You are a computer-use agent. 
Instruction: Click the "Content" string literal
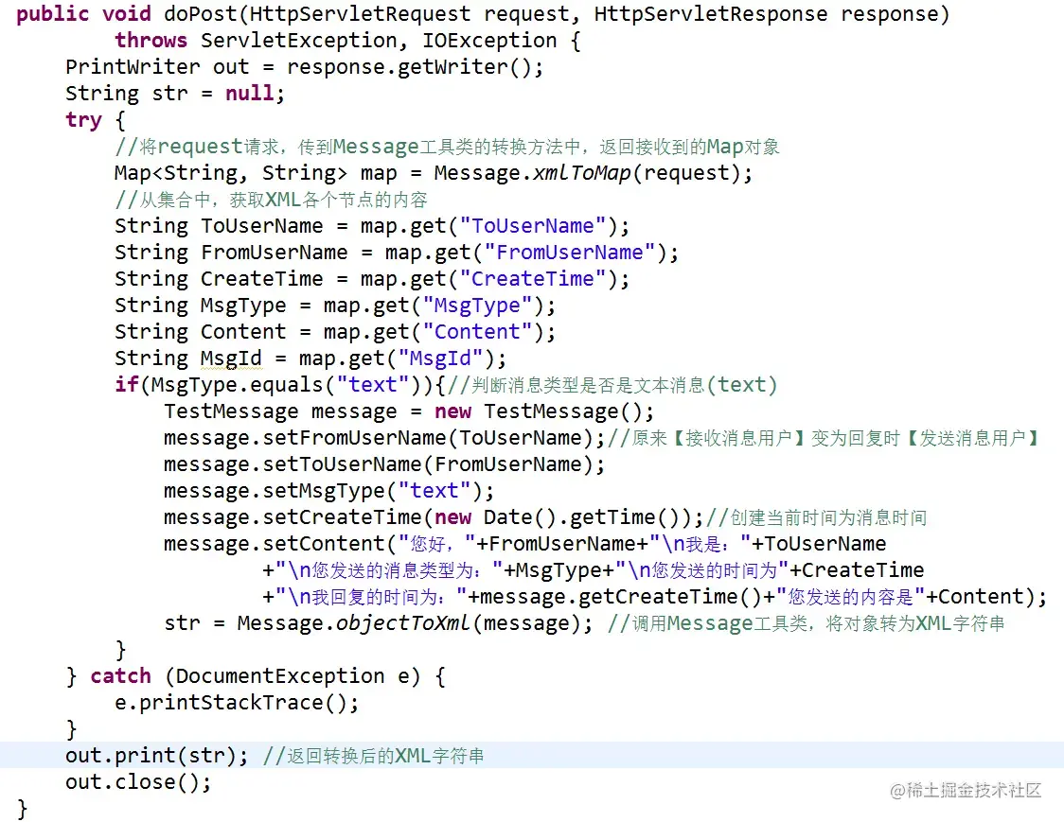(477, 332)
